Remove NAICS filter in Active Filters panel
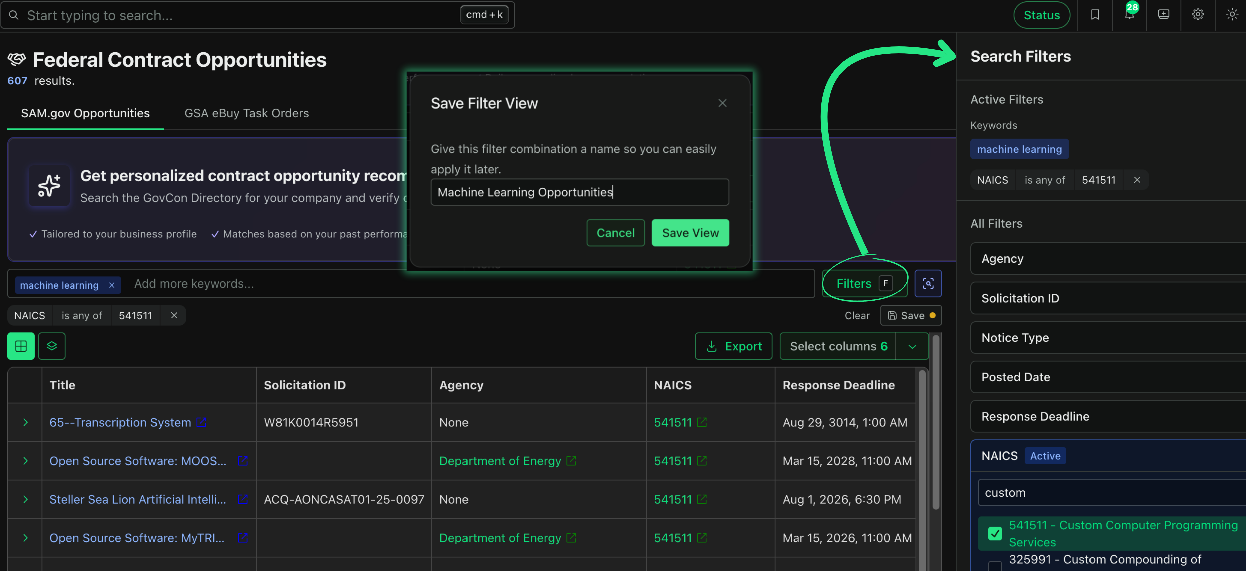 1137,180
